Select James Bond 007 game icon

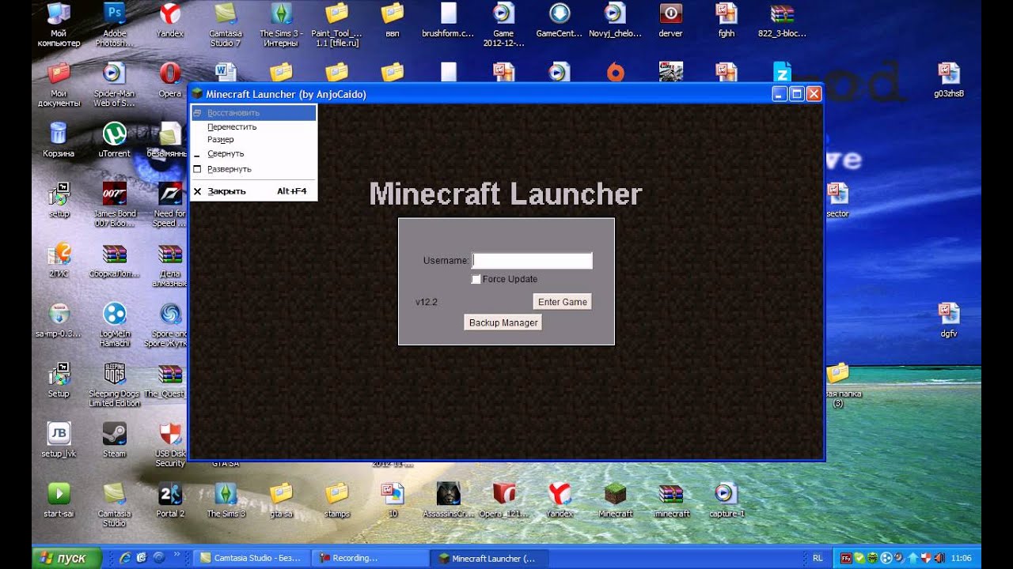click(115, 205)
